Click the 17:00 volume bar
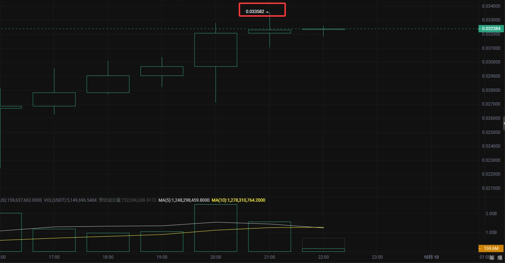Viewport: 505px width, 263px height. (54, 240)
